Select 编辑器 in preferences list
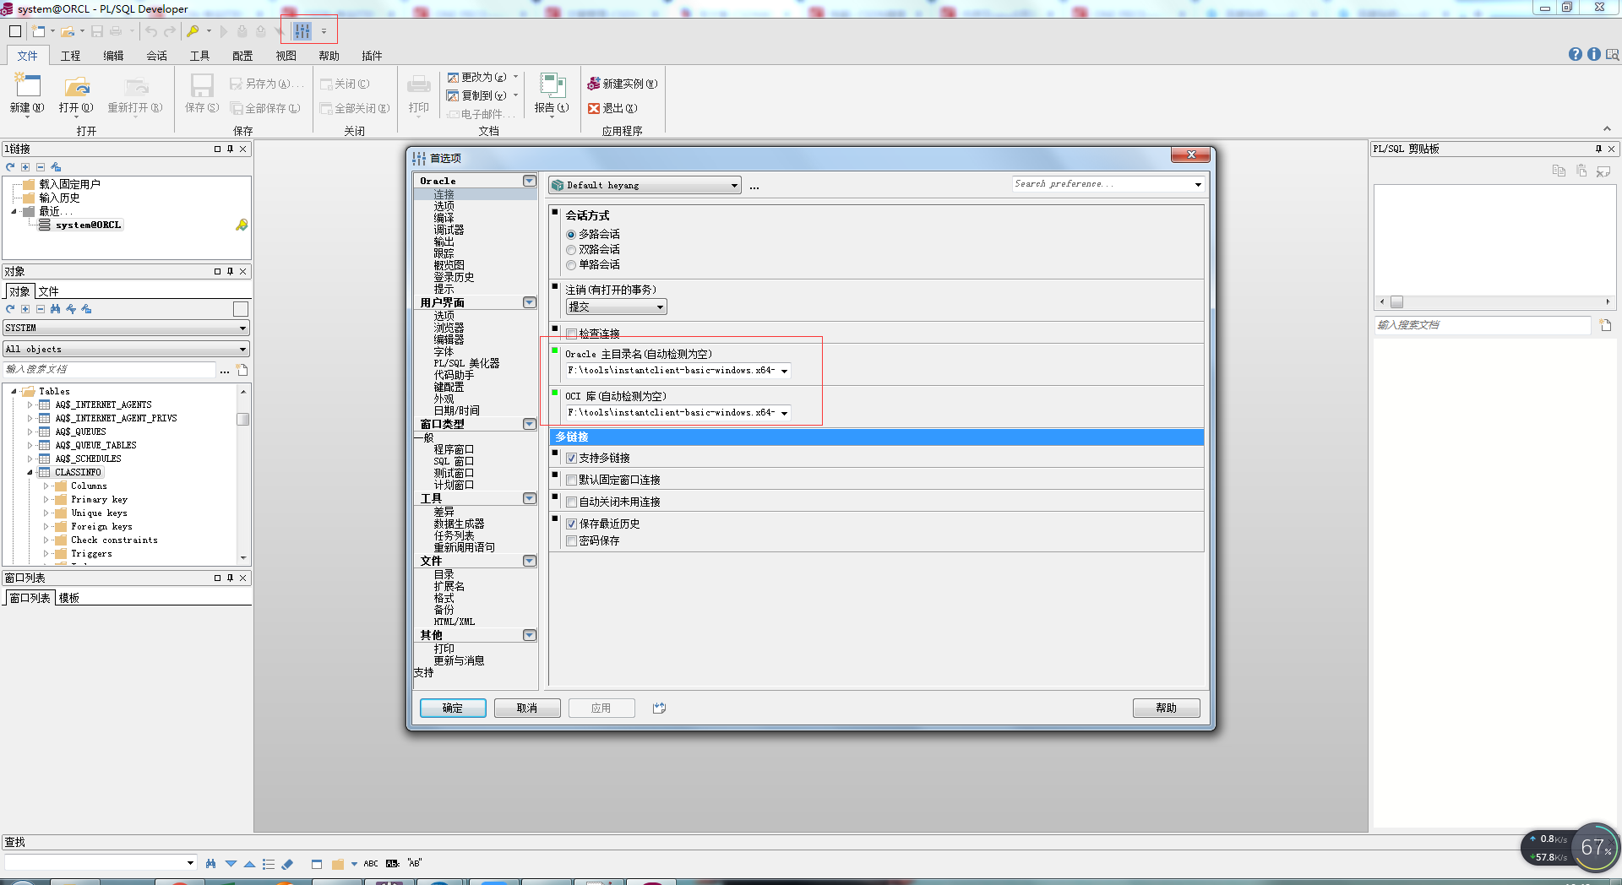1622x885 pixels. pyautogui.click(x=449, y=339)
